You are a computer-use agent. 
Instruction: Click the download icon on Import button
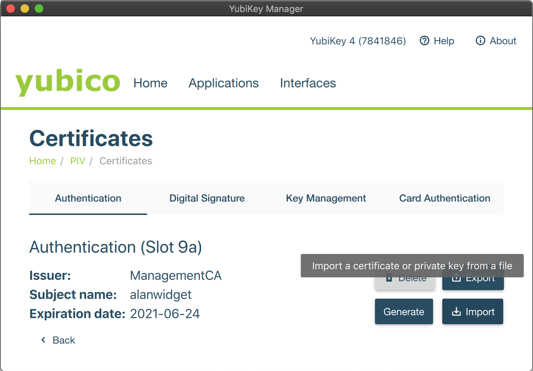coord(456,312)
